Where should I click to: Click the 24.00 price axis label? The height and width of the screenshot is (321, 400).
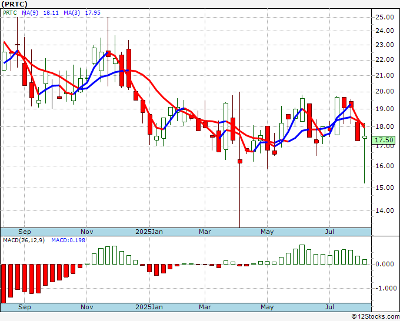(x=385, y=31)
